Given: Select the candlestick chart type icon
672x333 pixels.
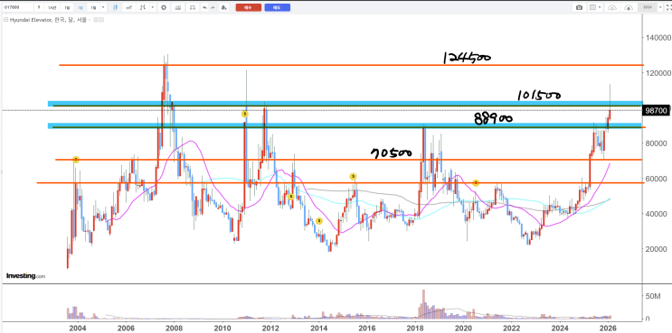Looking at the screenshot, I should point(115,7).
